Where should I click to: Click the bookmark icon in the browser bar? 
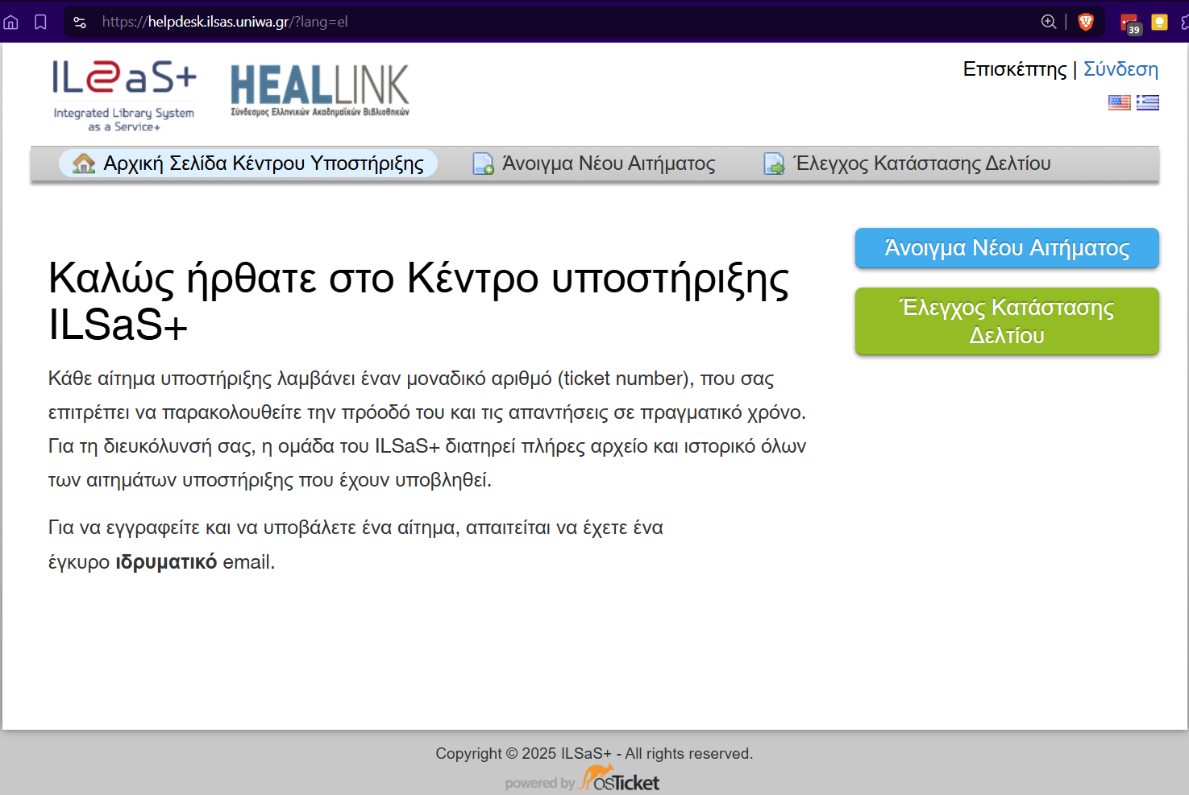point(40,22)
